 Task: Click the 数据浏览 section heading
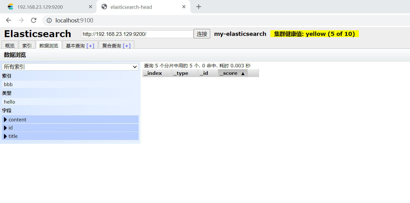pos(15,55)
